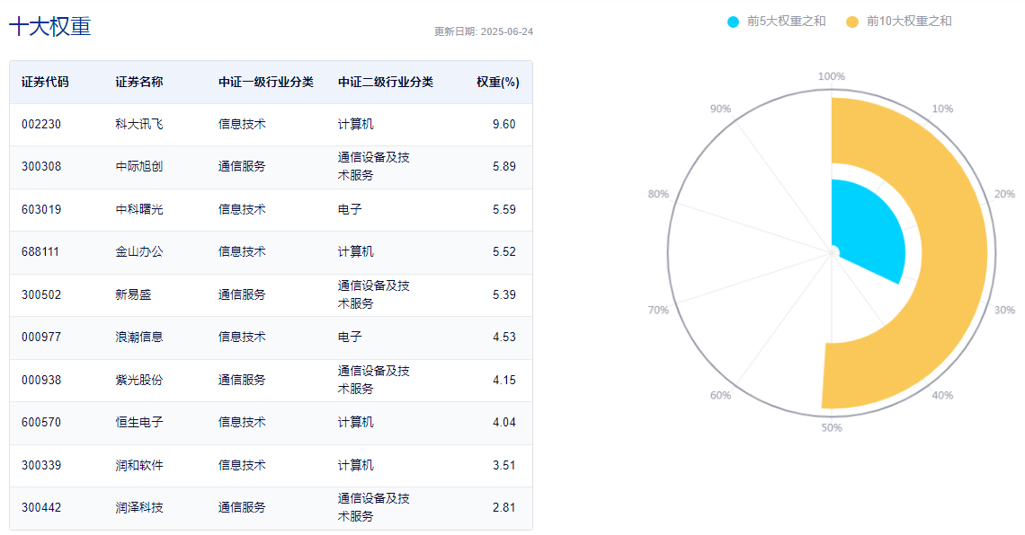Click 润和软件 stock name

coord(139,465)
